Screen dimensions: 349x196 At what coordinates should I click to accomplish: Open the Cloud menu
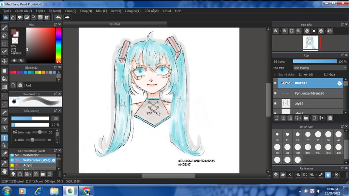click(x=167, y=11)
